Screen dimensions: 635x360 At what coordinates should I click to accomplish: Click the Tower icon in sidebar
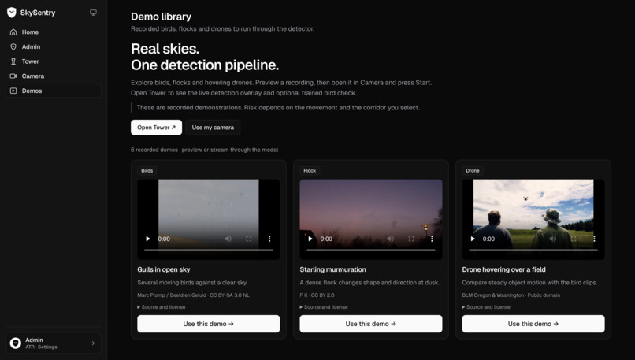[x=13, y=61]
